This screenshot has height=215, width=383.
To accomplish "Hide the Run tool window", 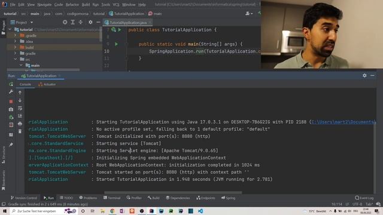I will point(372,76).
